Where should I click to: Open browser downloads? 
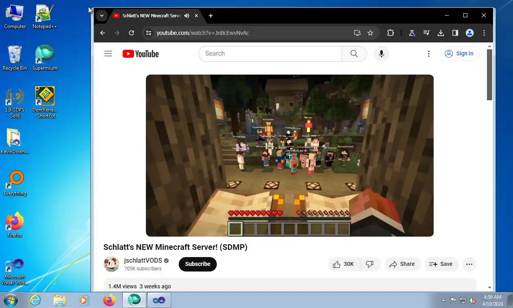click(441, 33)
